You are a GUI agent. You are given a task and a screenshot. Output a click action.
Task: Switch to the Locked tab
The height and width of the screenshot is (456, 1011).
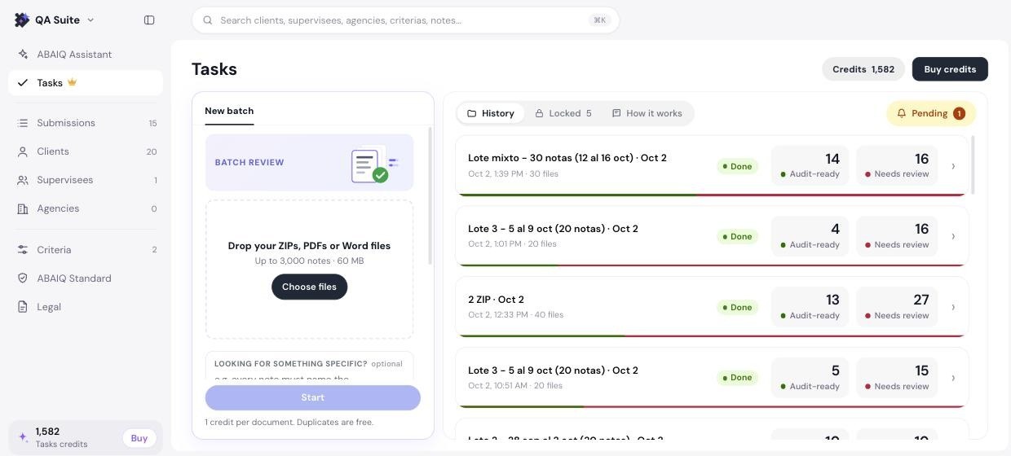pyautogui.click(x=563, y=113)
